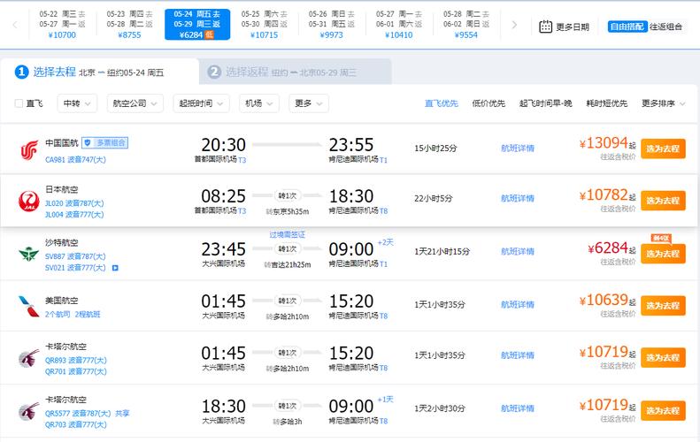The image size is (700, 442).
Task: Click flight number CA981 波音747(大)
Action: (75, 160)
